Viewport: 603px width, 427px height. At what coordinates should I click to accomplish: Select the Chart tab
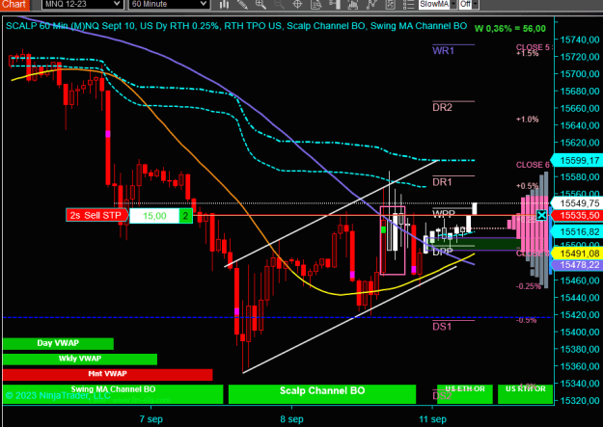click(14, 5)
